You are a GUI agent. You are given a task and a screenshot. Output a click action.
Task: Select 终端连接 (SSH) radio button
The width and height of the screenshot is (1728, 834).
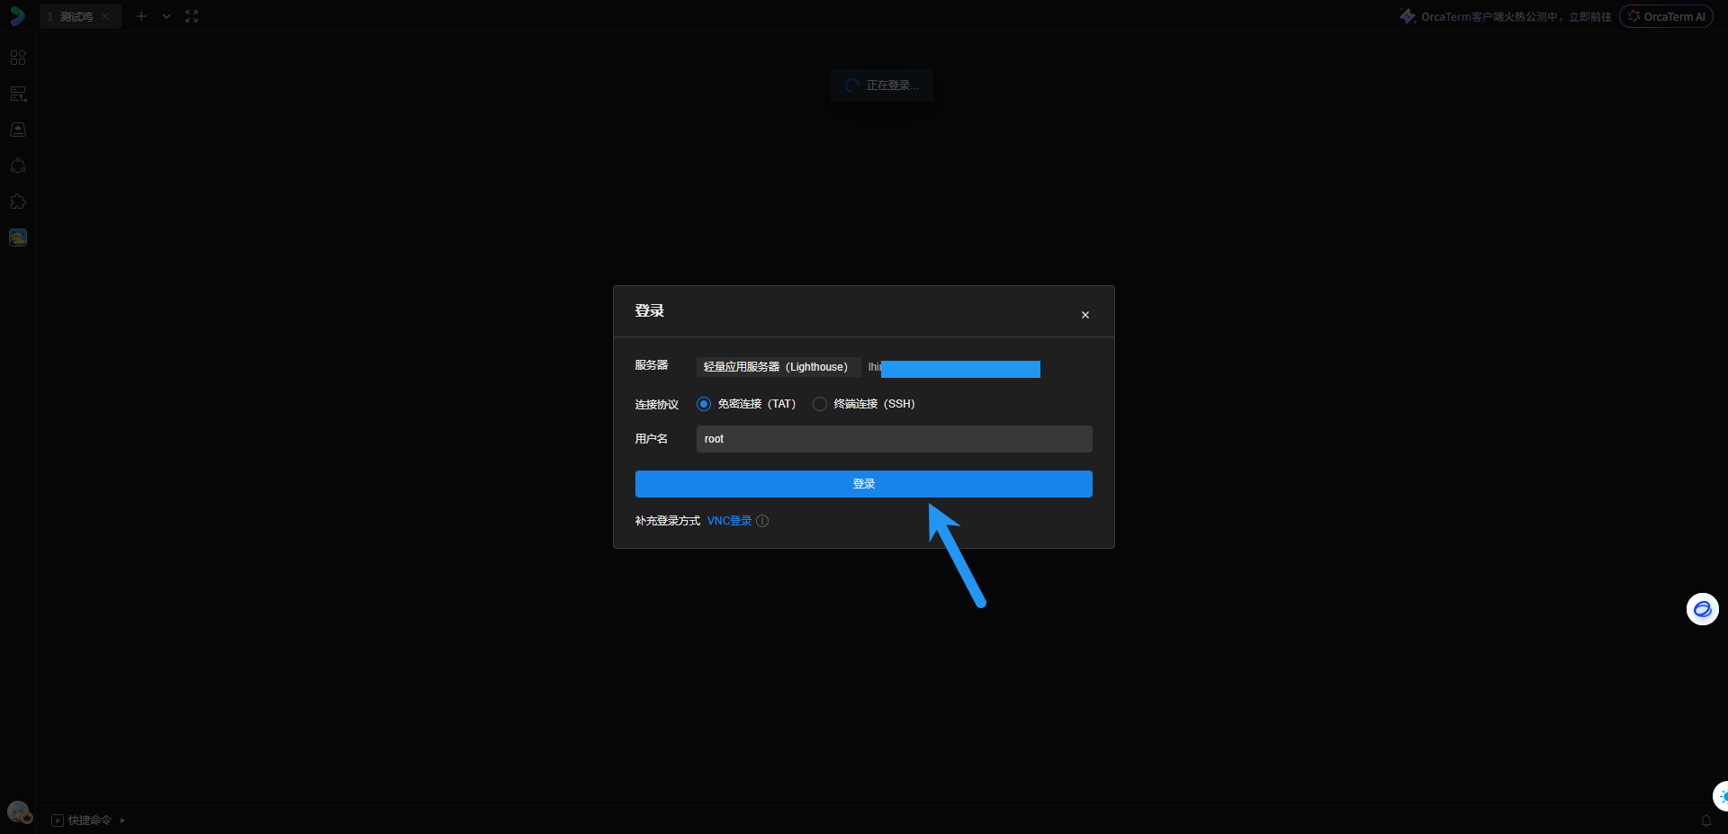point(820,404)
